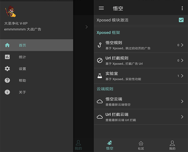Screen dimensions: 188x152
Task: Select 首页 in the side drawer
Action: [x=37, y=45]
